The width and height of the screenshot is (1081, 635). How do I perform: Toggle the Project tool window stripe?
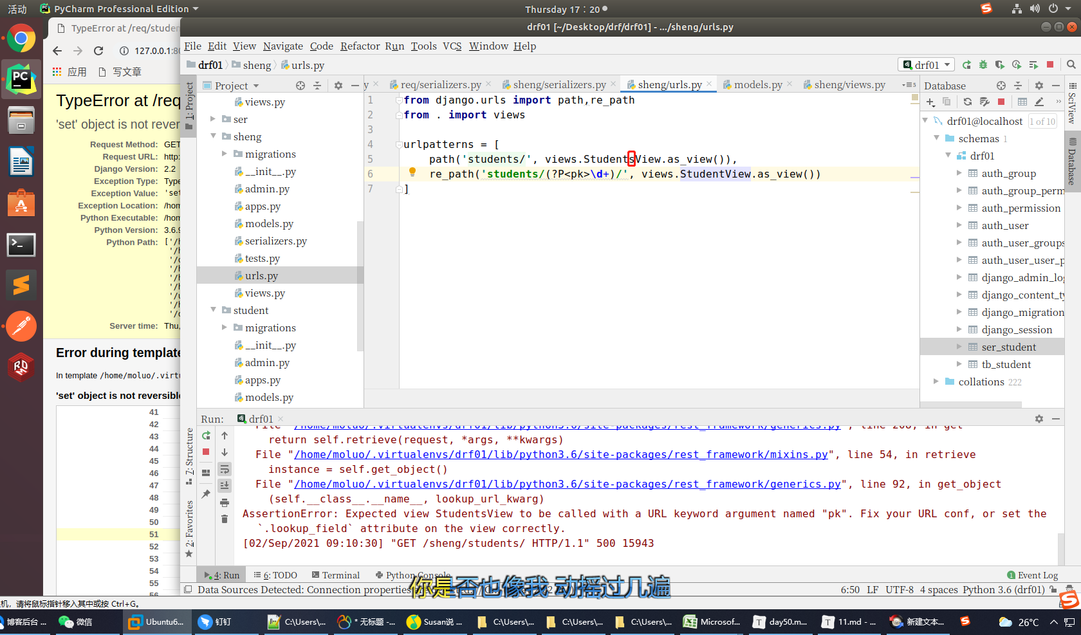[x=189, y=106]
